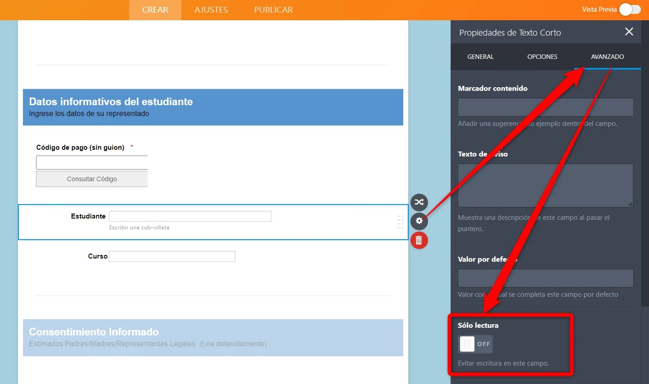The height and width of the screenshot is (384, 649).
Task: Click the Curso text field
Action: (x=172, y=256)
